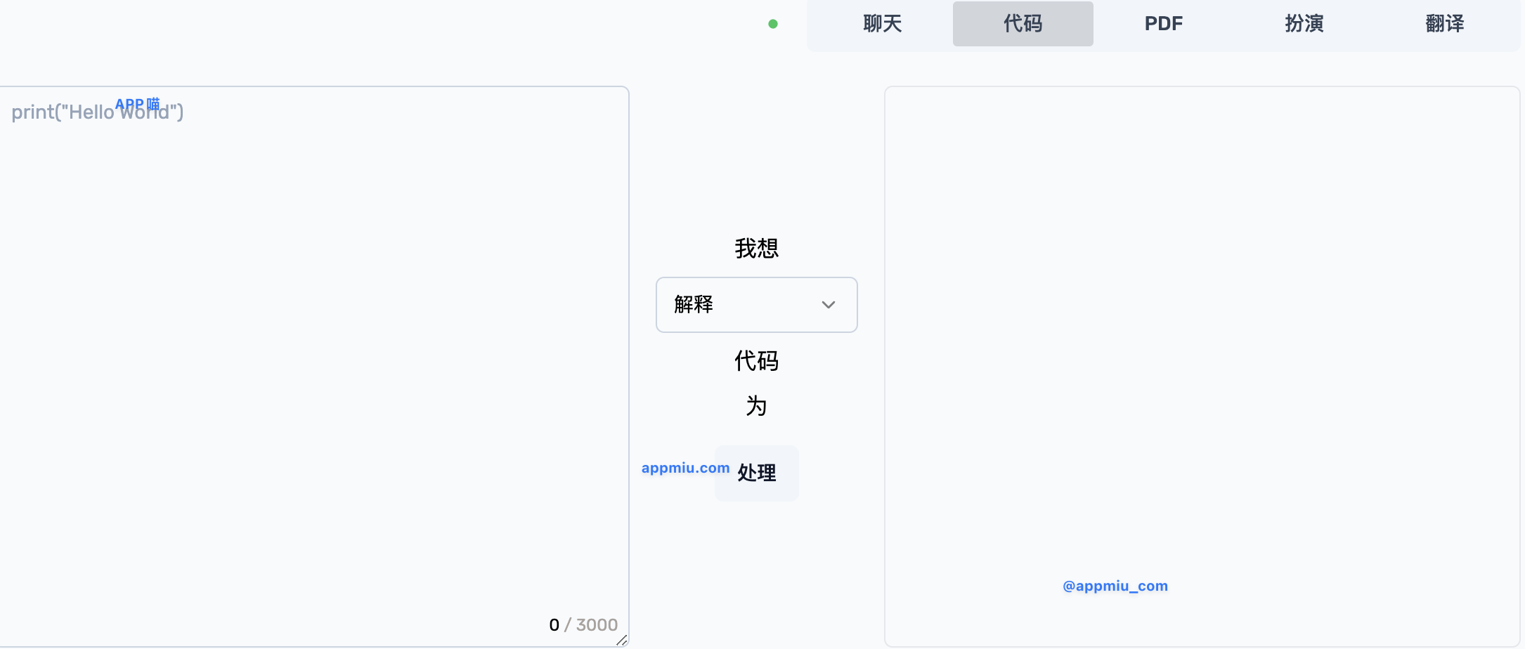Click the textarea resize handle
The image size is (1525, 649).
tap(621, 640)
